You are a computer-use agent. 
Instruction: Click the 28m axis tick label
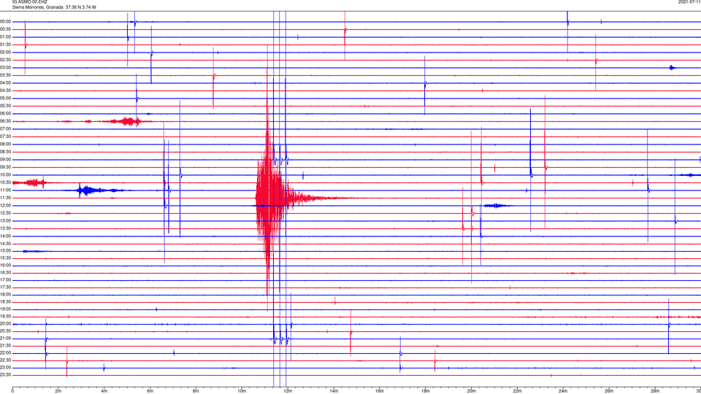655,391
